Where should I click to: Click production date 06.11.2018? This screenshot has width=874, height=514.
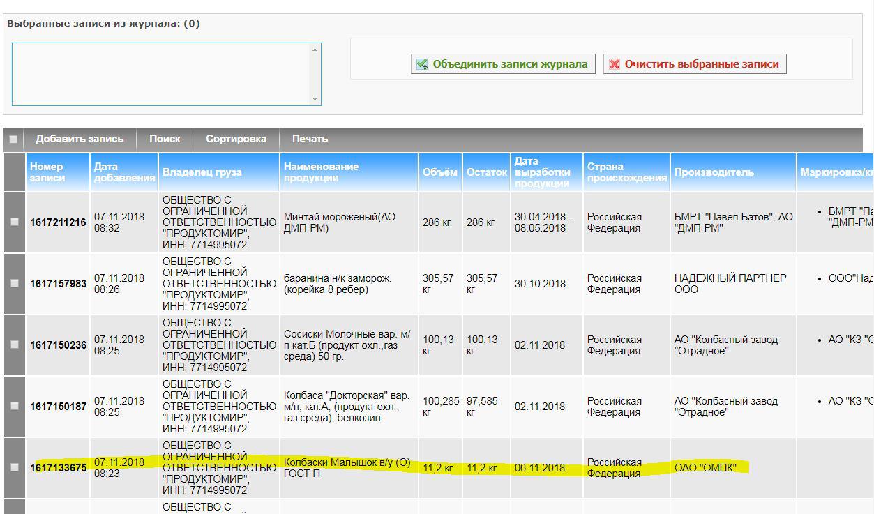(x=540, y=467)
